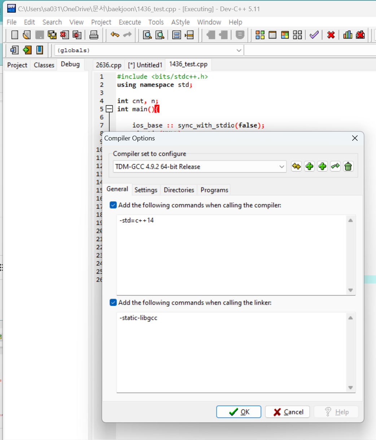376x440 pixels.
Task: Open the (globals) scope dropdown
Action: tap(149, 50)
